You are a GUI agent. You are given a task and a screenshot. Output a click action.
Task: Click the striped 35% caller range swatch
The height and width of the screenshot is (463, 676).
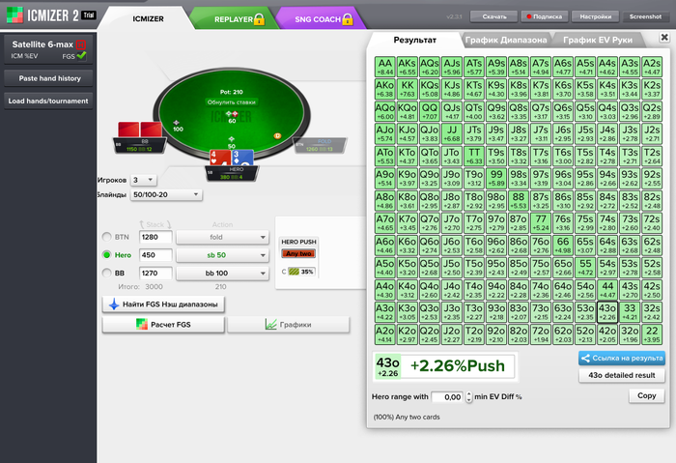tap(294, 272)
